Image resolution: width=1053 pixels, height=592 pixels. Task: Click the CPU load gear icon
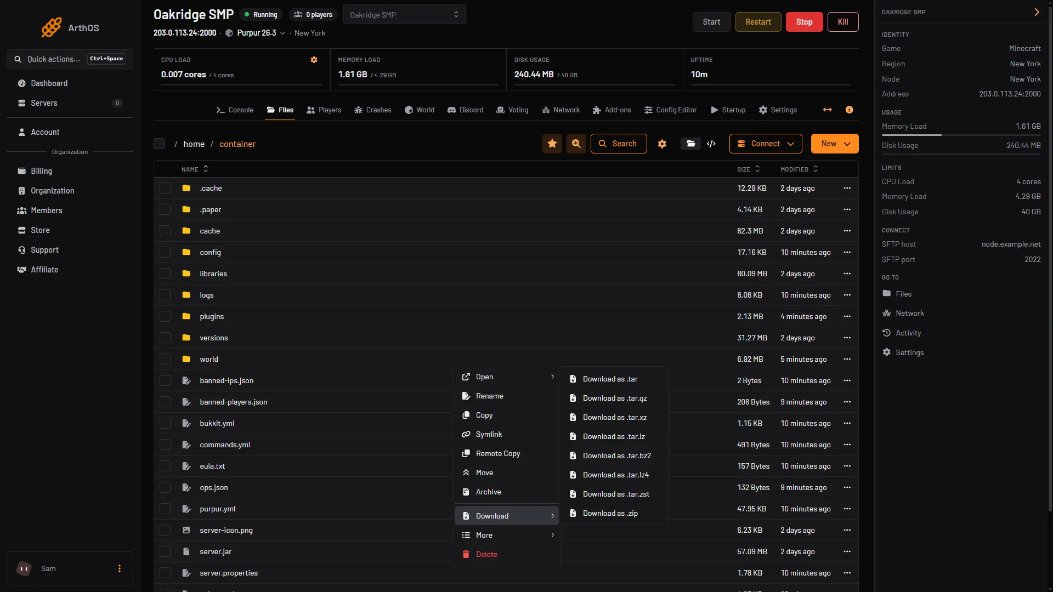(x=314, y=60)
